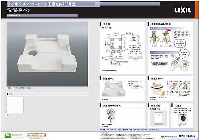Click the product code below the title
199x140 pixels.
(x=14, y=16)
